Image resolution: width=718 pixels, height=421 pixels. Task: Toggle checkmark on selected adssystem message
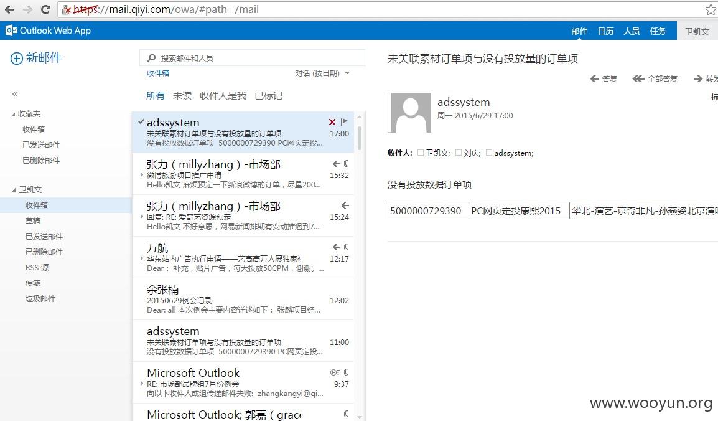141,122
